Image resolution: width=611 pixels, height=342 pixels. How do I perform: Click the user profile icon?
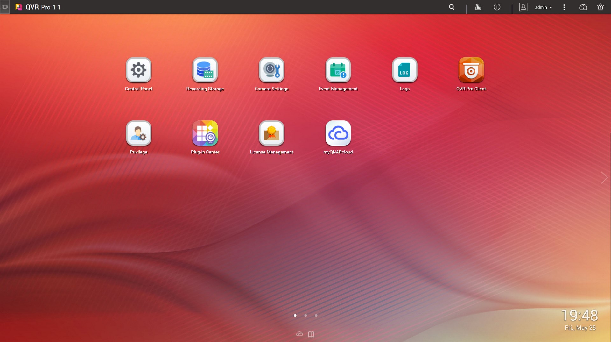[523, 7]
